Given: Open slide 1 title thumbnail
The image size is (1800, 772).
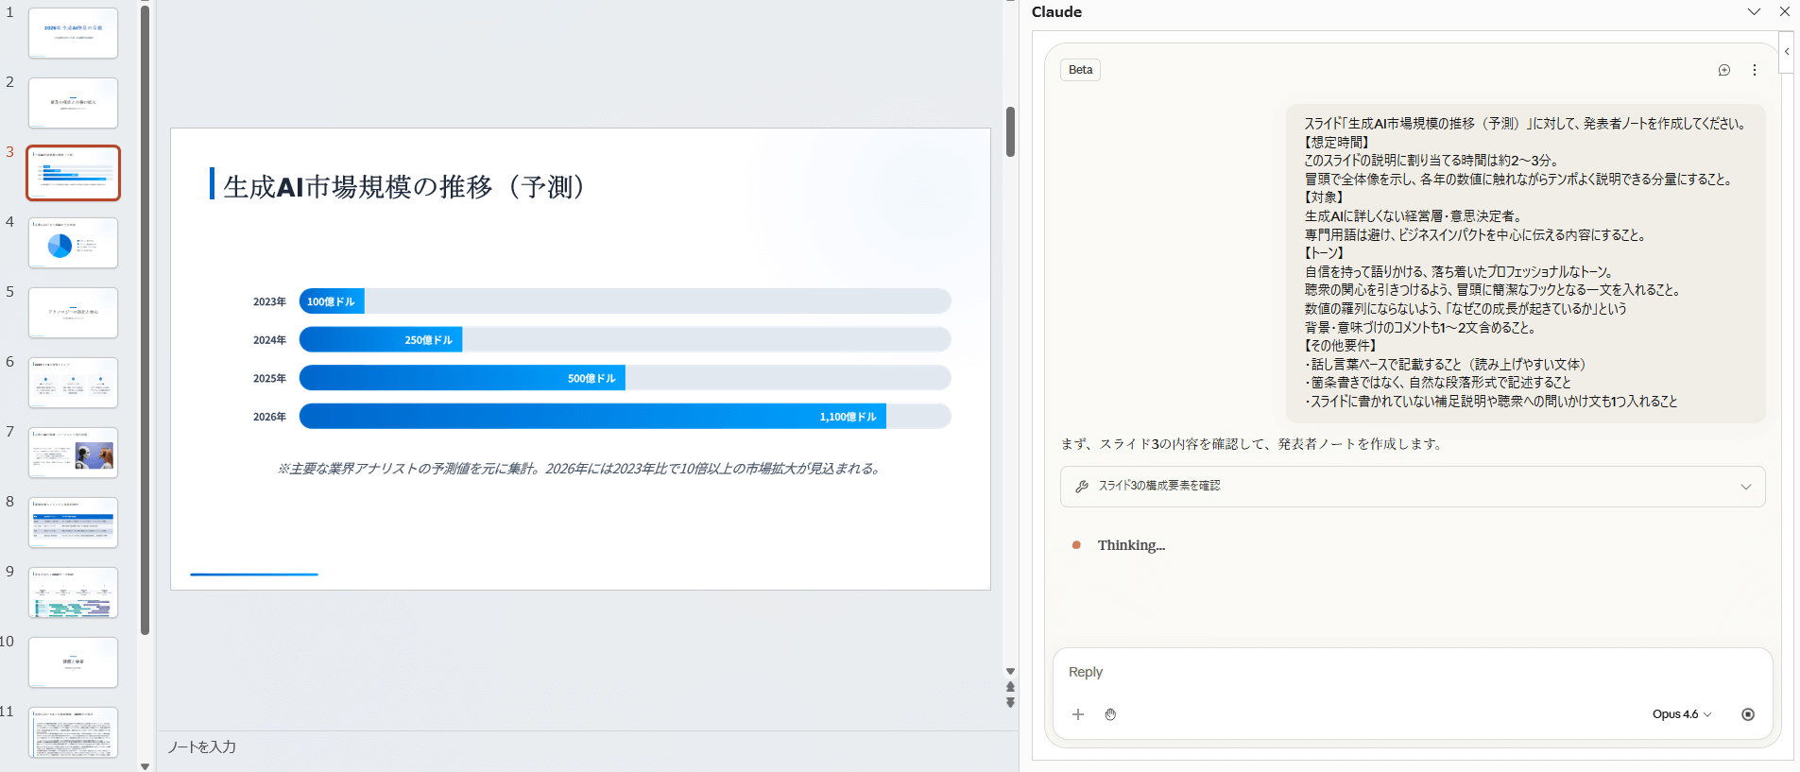Looking at the screenshot, I should [x=73, y=33].
